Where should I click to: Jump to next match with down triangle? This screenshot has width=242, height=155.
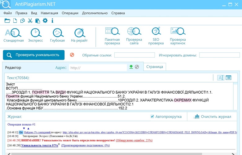(24, 128)
